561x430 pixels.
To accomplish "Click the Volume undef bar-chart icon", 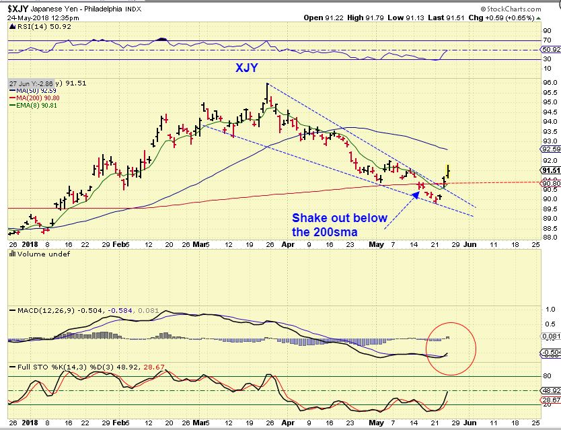I will point(13,254).
